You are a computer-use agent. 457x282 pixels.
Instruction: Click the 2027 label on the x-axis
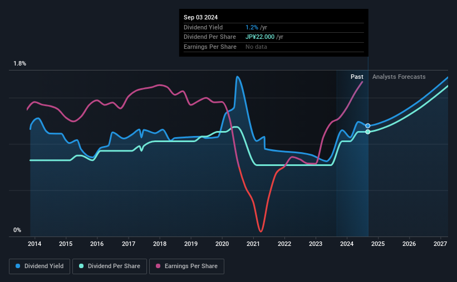440,244
